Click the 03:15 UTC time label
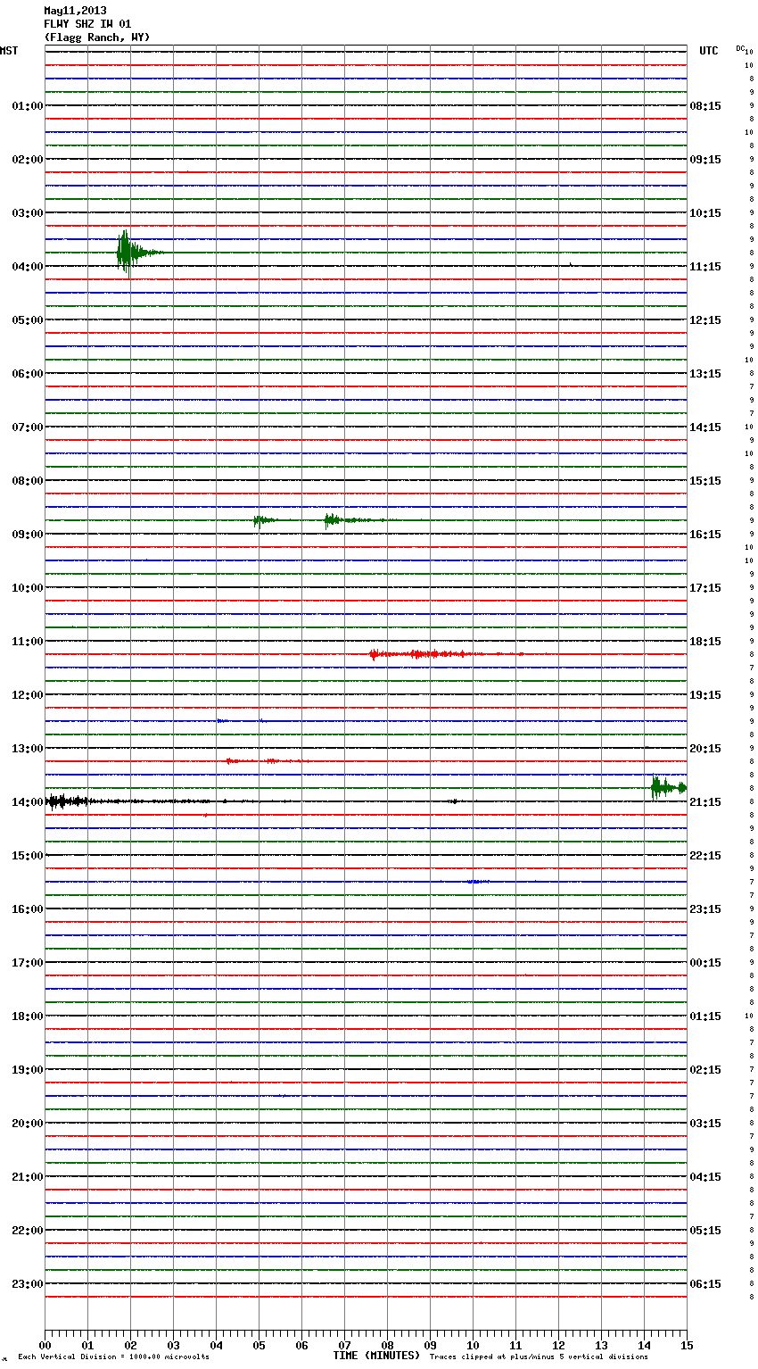Viewport: 758px width, 1369px height. [x=705, y=1124]
